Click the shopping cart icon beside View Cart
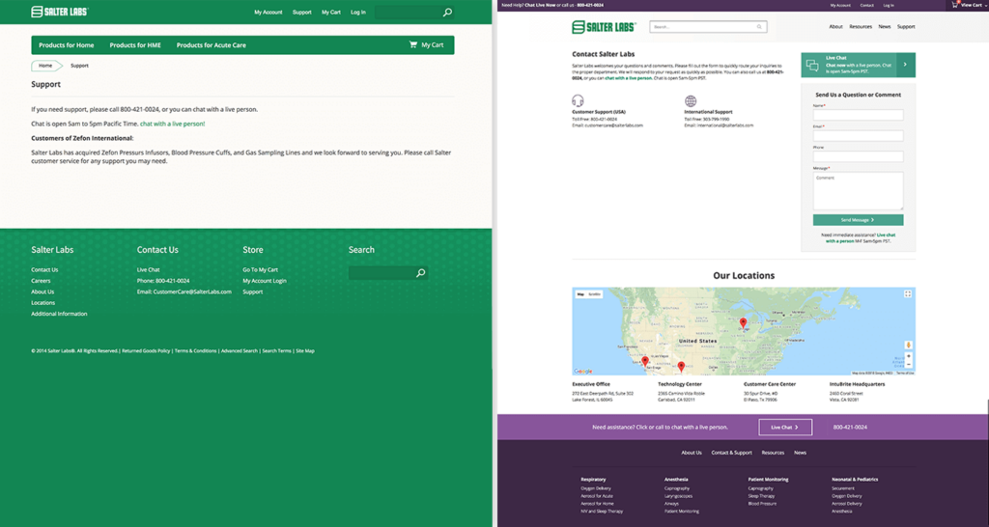989x527 pixels. (955, 5)
